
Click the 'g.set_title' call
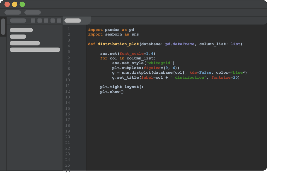[x=126, y=77]
